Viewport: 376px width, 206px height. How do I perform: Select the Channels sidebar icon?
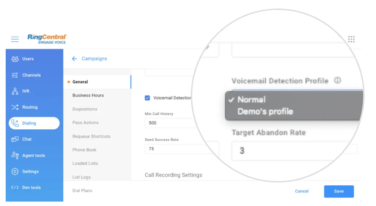pyautogui.click(x=15, y=75)
